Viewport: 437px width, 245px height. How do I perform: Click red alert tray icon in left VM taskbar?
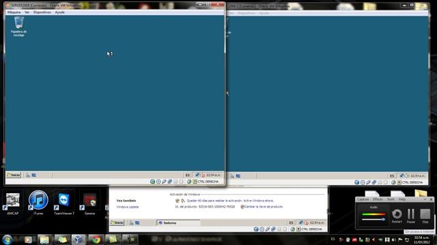203,175
